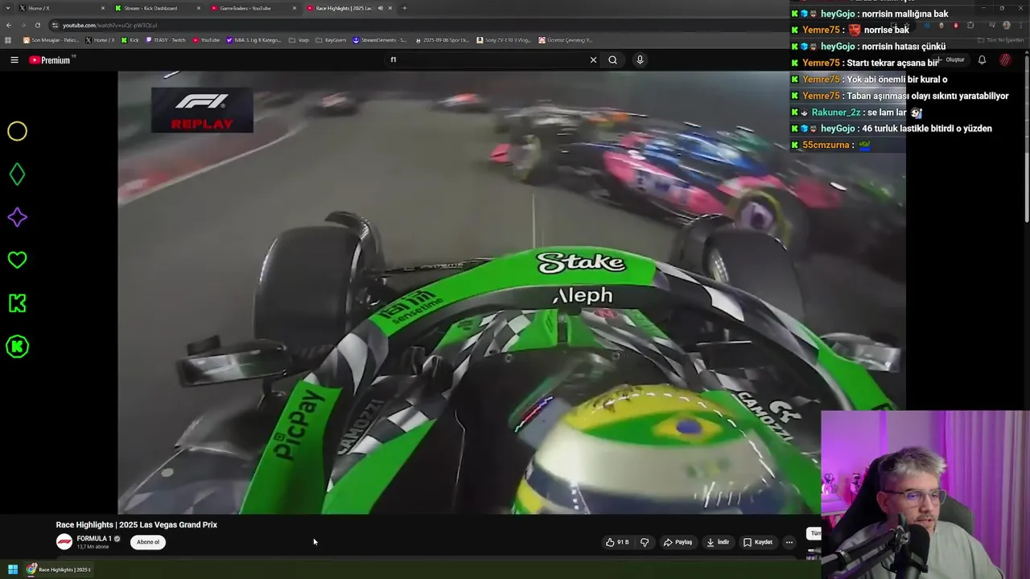Subscribe with the Abone ol button
The image size is (1030, 579).
[148, 542]
